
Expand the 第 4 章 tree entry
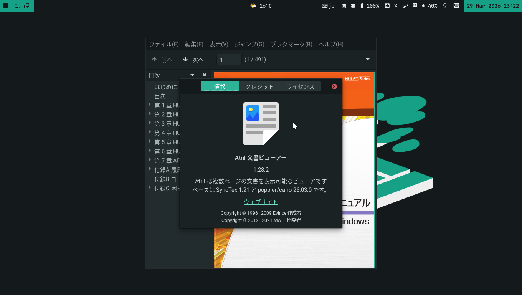click(150, 132)
